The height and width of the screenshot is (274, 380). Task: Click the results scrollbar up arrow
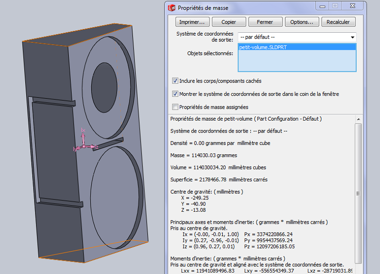[359, 119]
